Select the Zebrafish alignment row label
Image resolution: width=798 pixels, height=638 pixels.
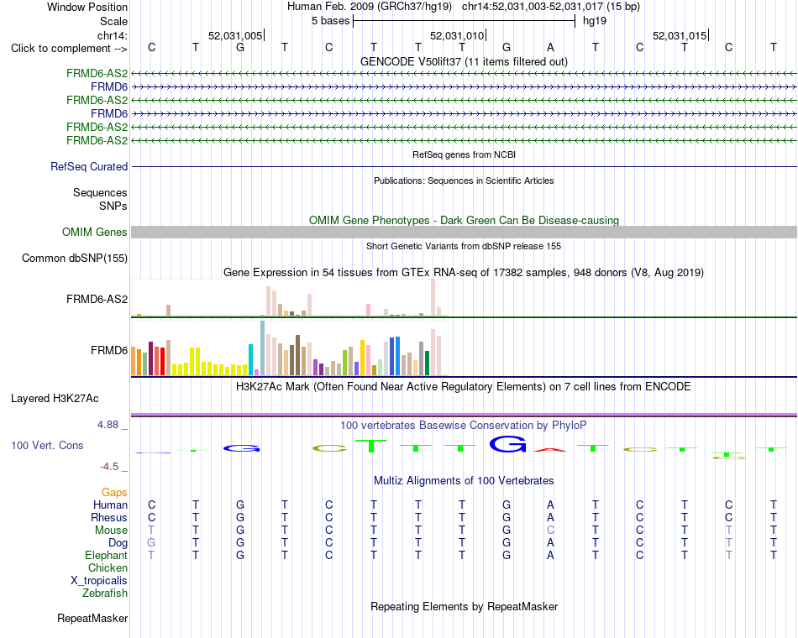(x=105, y=593)
